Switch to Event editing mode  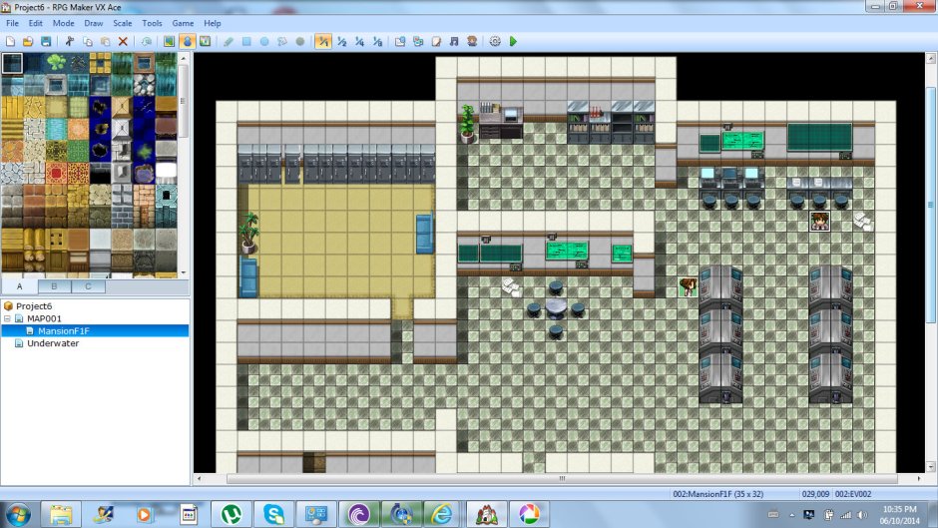click(x=188, y=41)
